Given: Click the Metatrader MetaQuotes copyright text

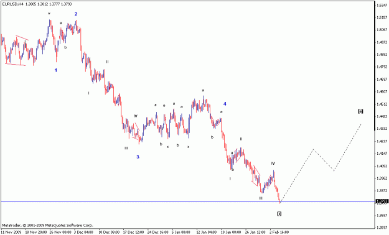Looking at the screenshot, I should coord(47,225).
